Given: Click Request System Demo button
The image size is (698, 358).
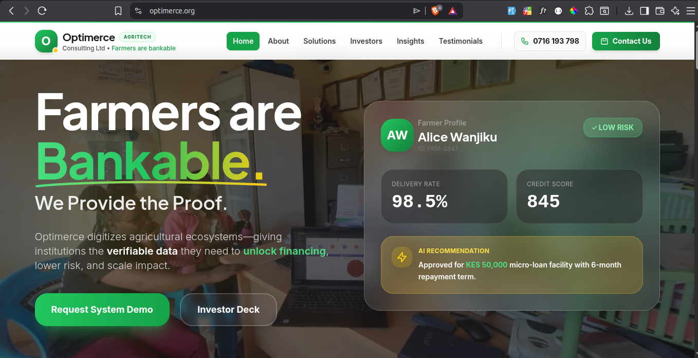Looking at the screenshot, I should (x=102, y=310).
